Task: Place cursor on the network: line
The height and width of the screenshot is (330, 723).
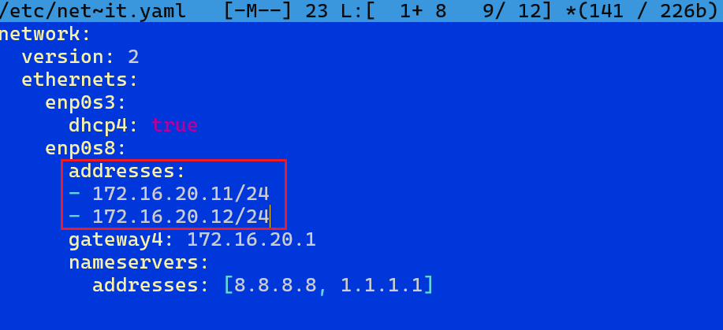Action: click(46, 35)
